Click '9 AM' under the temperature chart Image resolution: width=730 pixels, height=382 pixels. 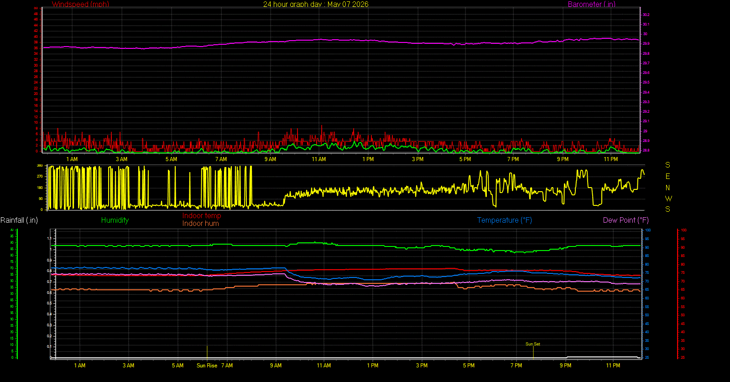(276, 366)
